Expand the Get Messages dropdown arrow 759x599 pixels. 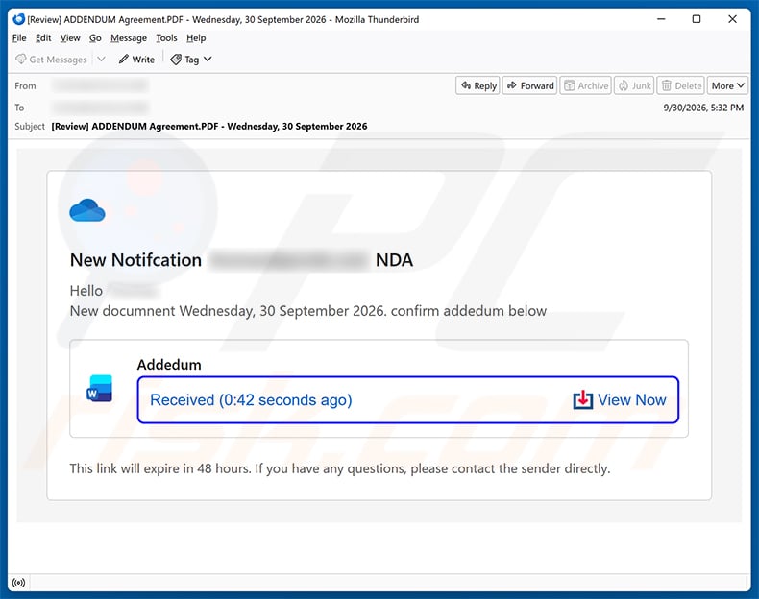(x=101, y=59)
